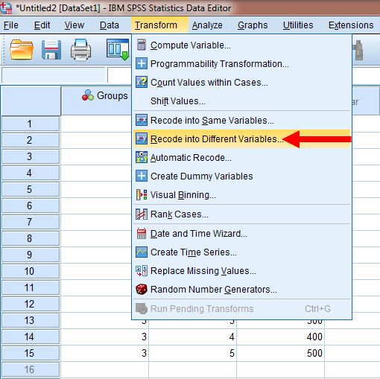The image size is (380, 379).
Task: Select Automatic Recode... menu entry
Action: 241,157
